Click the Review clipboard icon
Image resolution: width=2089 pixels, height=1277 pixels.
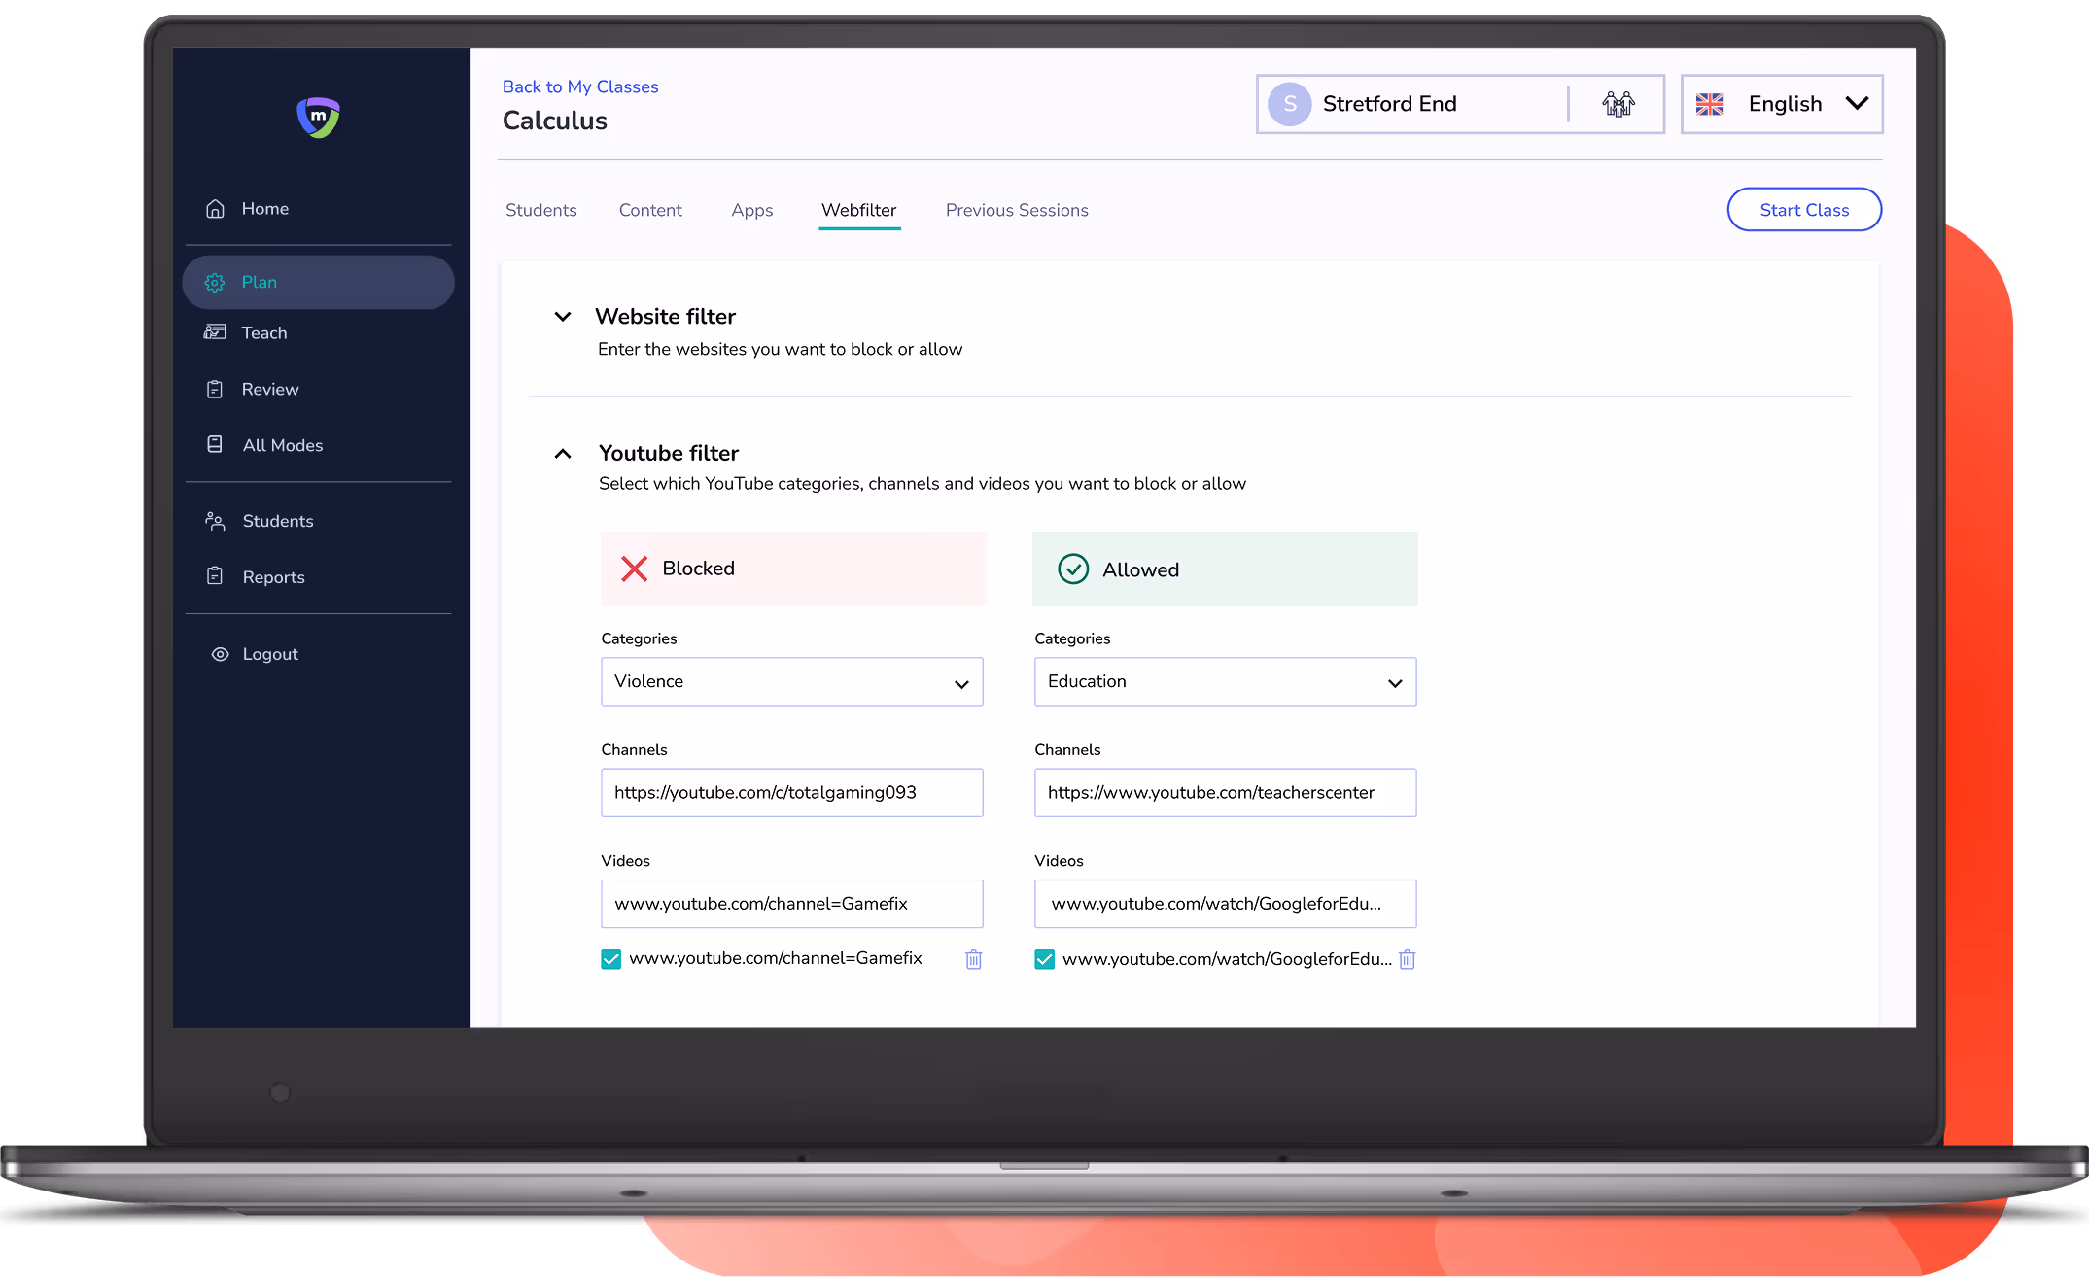pos(215,390)
